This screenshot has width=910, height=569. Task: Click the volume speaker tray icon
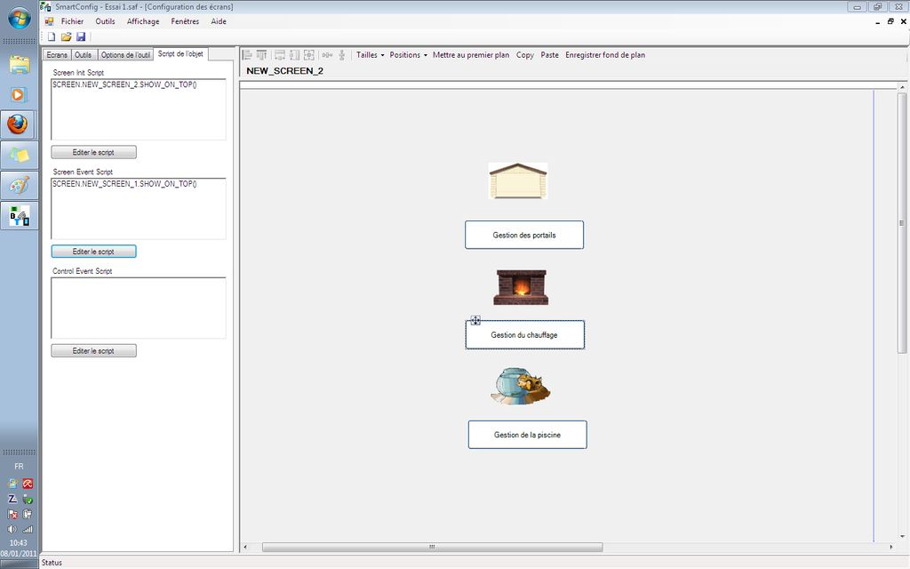coord(12,529)
